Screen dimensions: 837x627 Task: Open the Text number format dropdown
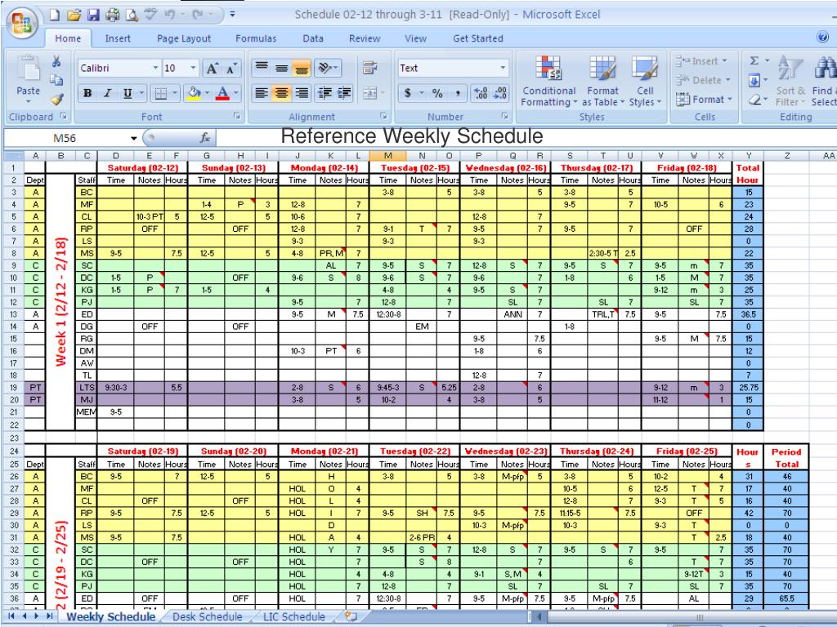coord(503,69)
